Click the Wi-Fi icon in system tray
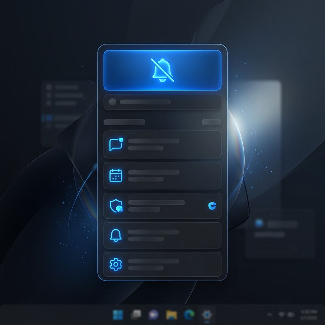Image resolution: width=325 pixels, height=325 pixels. click(281, 315)
